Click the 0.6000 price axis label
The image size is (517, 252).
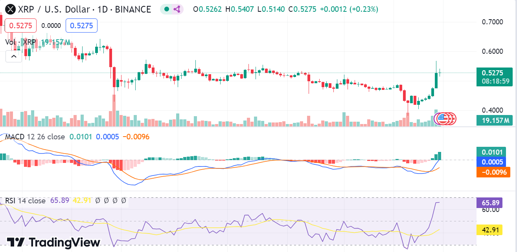click(492, 51)
